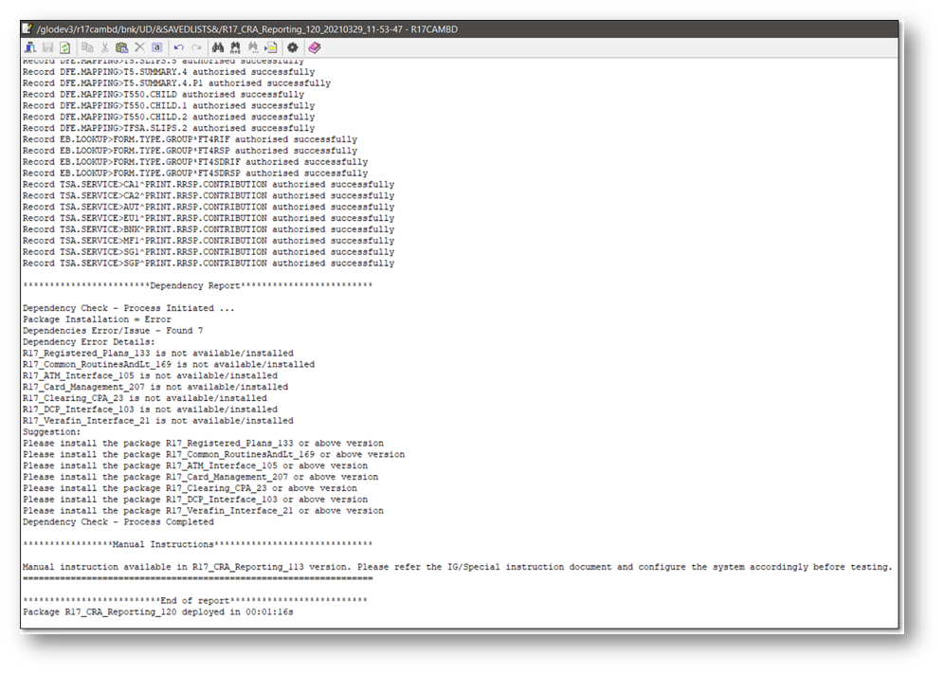
Task: Undo the last edit via the toolbar
Action: [178, 47]
